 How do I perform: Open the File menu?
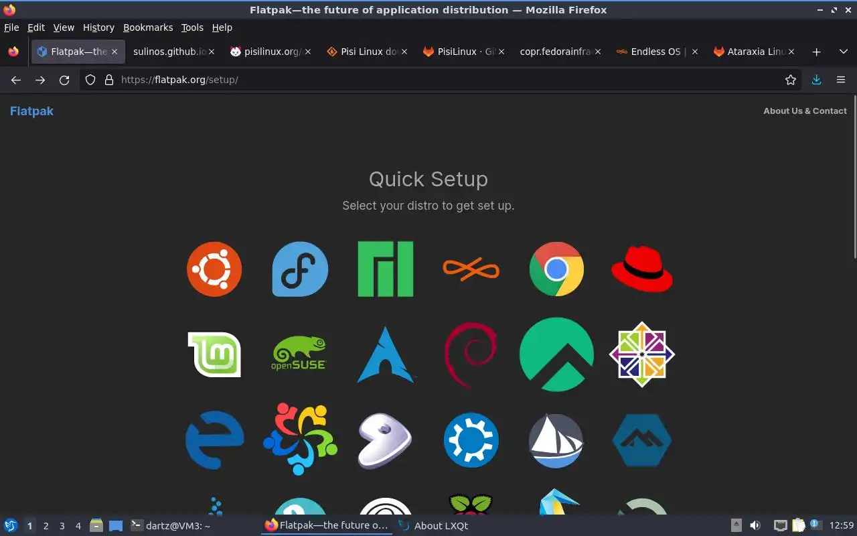coord(11,27)
